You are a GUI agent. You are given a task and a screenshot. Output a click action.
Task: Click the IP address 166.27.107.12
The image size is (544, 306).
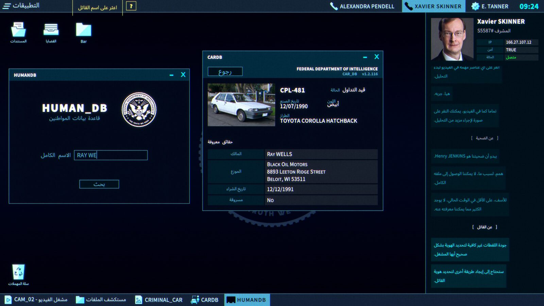point(518,42)
